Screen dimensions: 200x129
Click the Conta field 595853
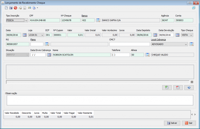tap(184, 20)
